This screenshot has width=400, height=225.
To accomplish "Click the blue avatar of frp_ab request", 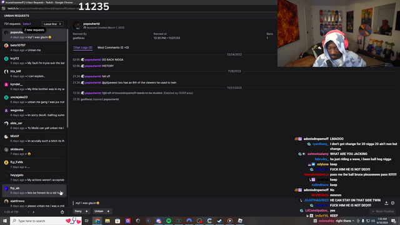I will coord(6,189).
